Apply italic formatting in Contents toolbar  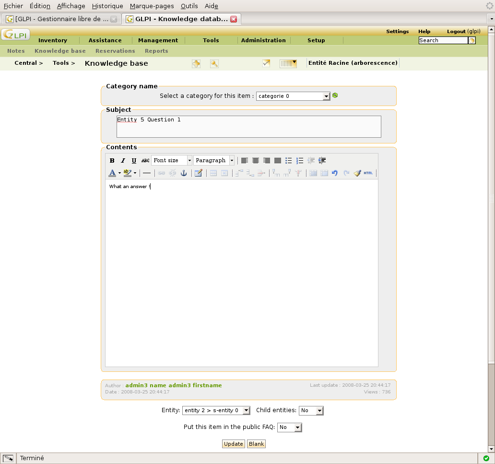123,161
